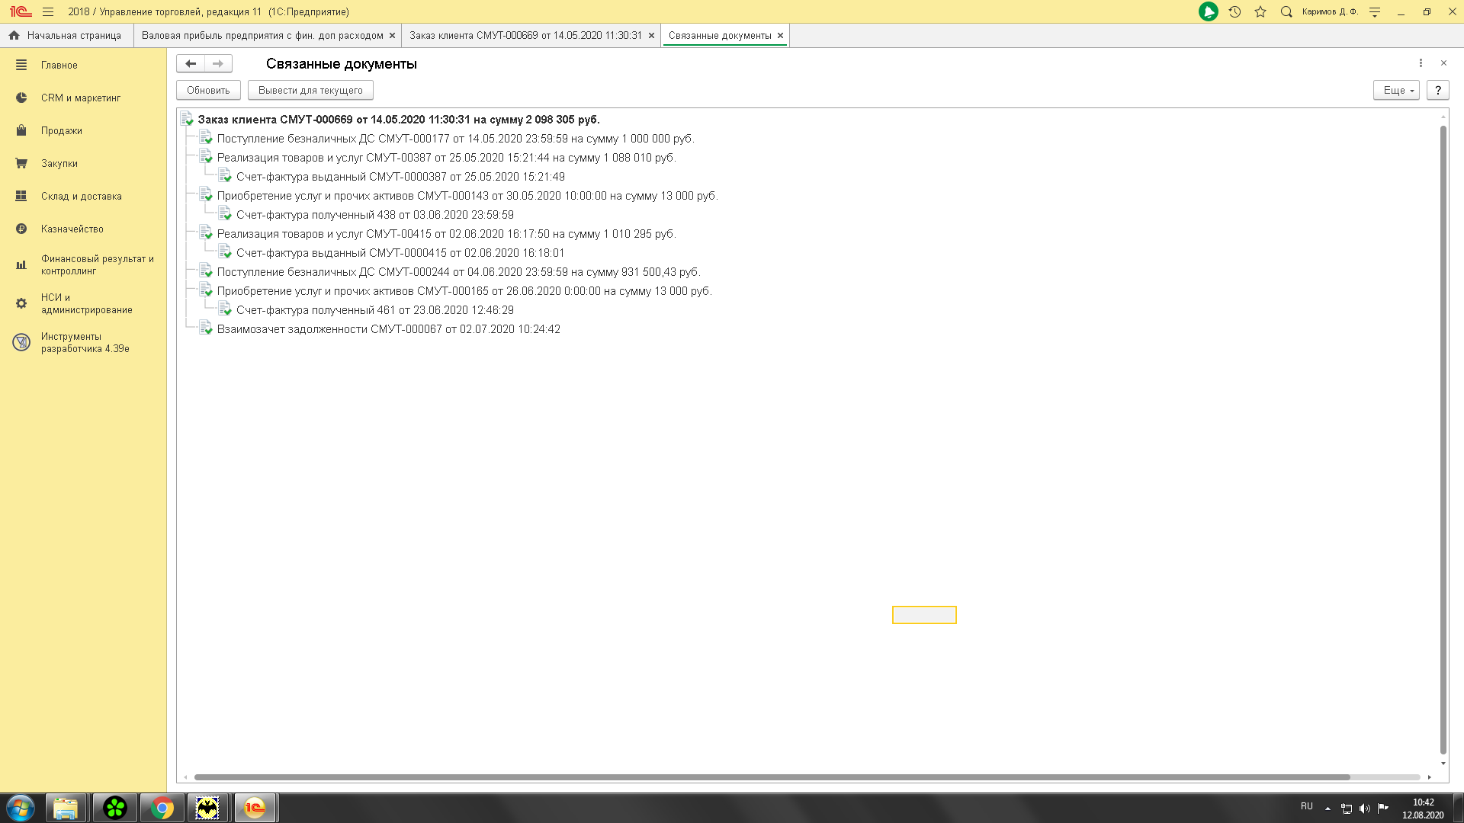Select Счет-фактура выданный СМУТ-0000387 row
The image size is (1464, 823).
point(400,177)
